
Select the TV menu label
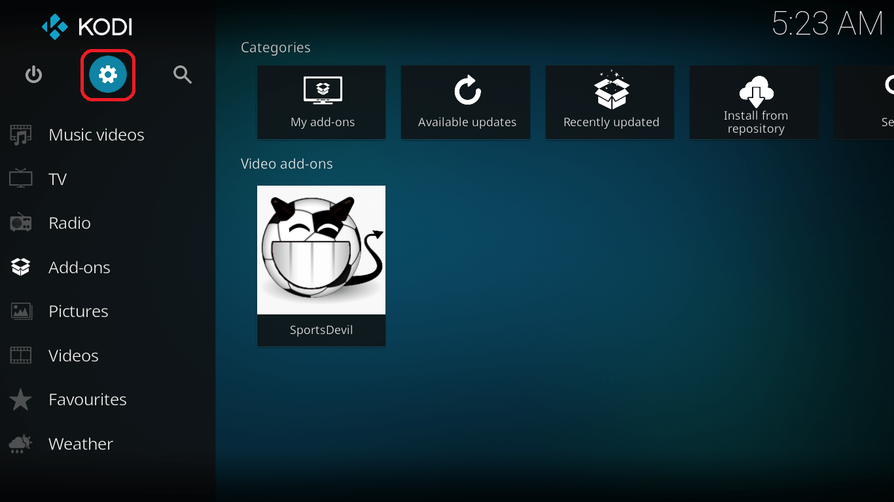[58, 179]
